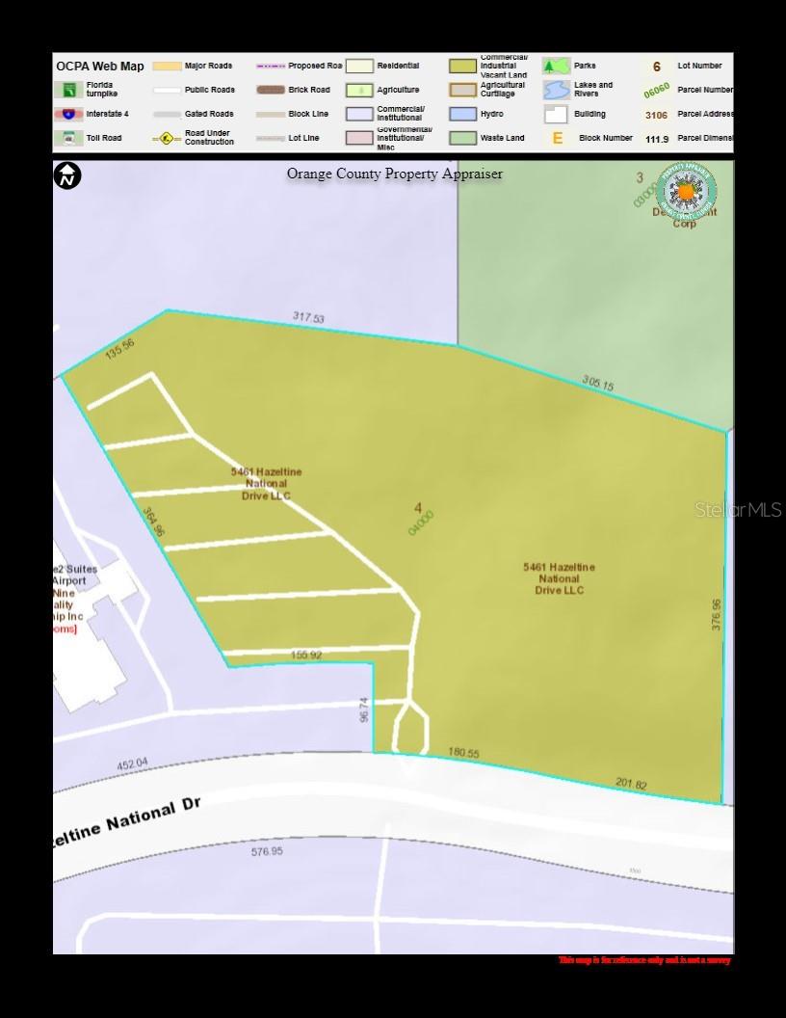
Task: Click the Property Appraiser seal logo
Action: (x=686, y=192)
